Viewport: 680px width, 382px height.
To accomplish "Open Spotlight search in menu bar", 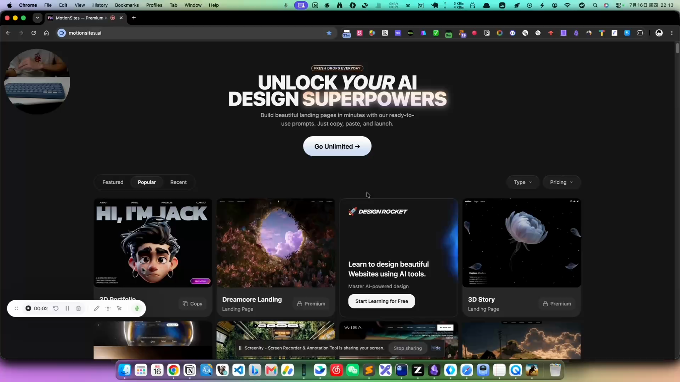I will pyautogui.click(x=595, y=5).
